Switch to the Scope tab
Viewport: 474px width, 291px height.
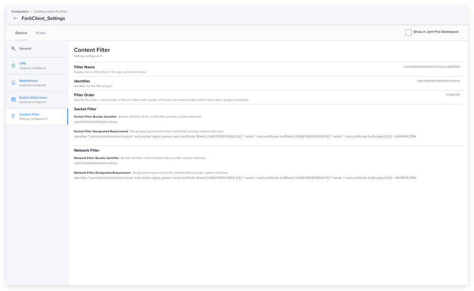coord(41,33)
